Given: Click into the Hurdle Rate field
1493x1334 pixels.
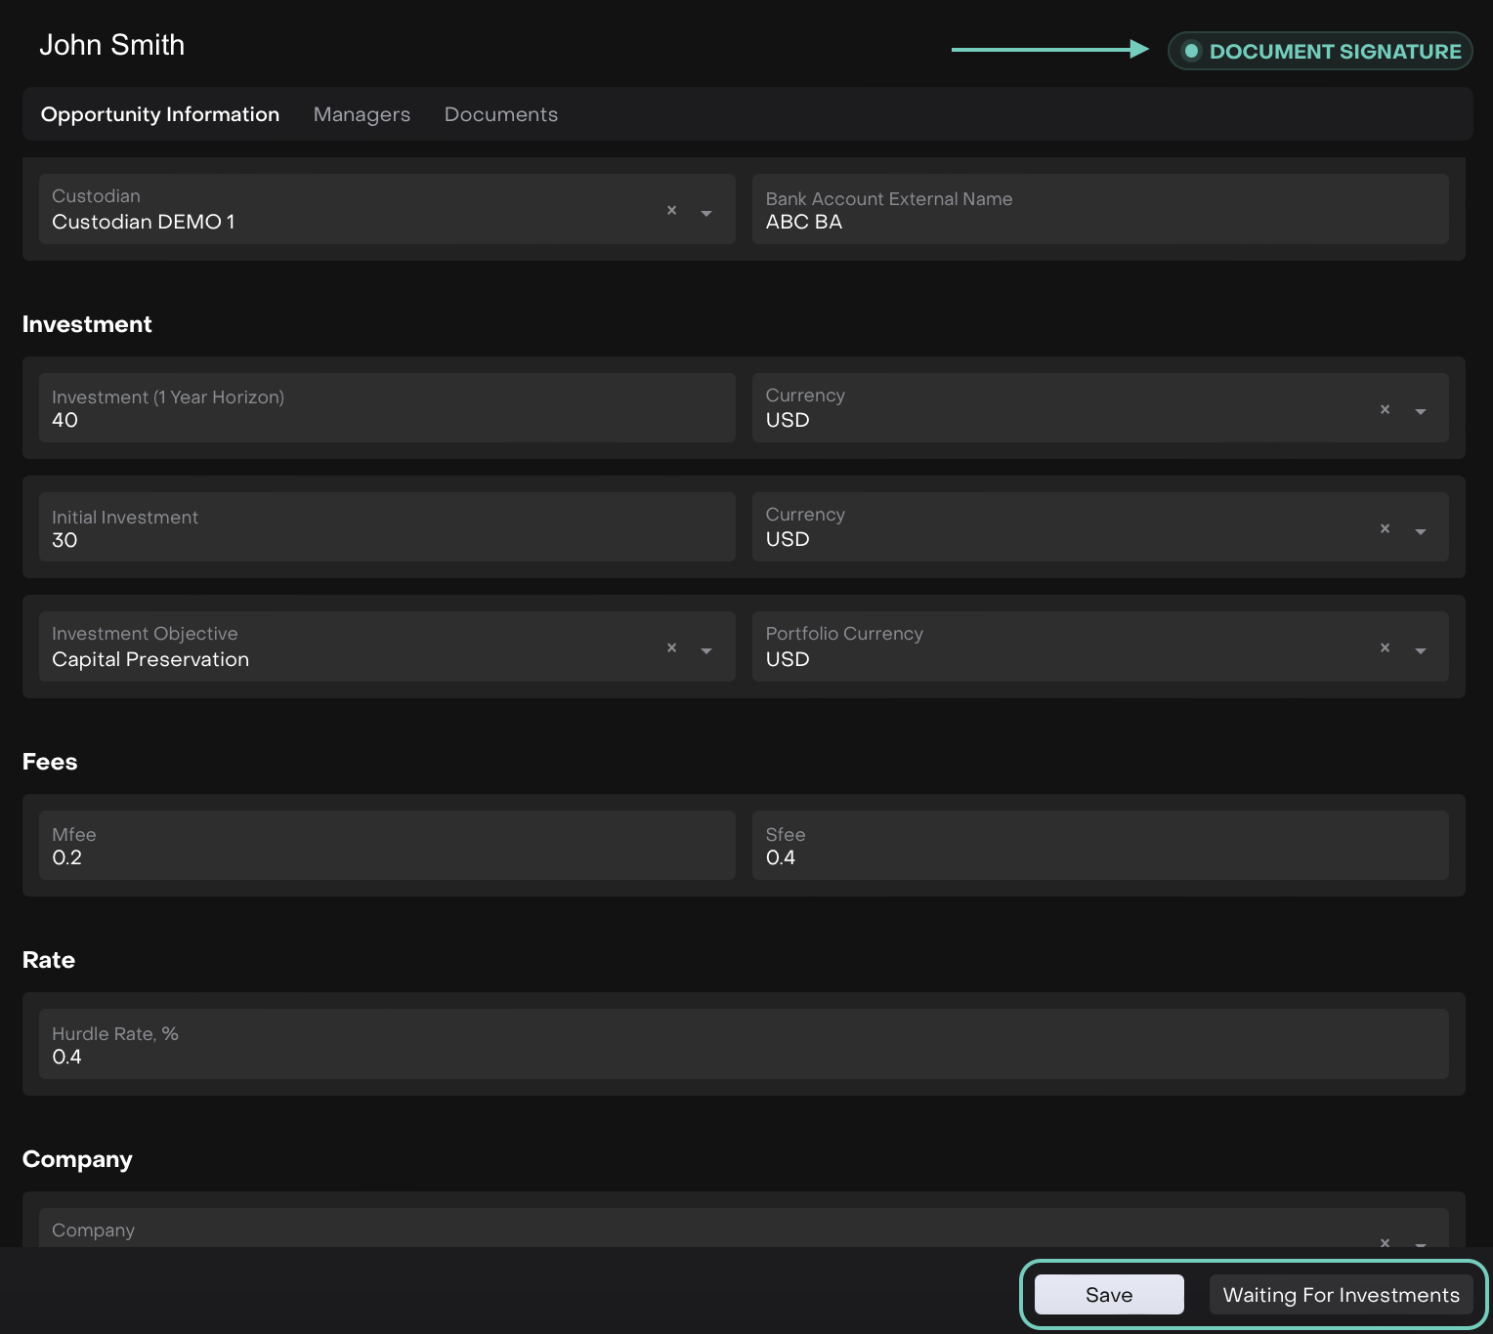Looking at the screenshot, I should (x=743, y=1045).
